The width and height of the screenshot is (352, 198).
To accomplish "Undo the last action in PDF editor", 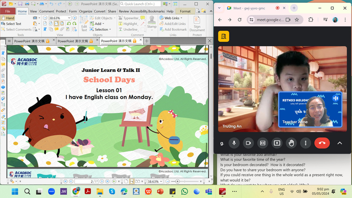I will pos(51,4).
